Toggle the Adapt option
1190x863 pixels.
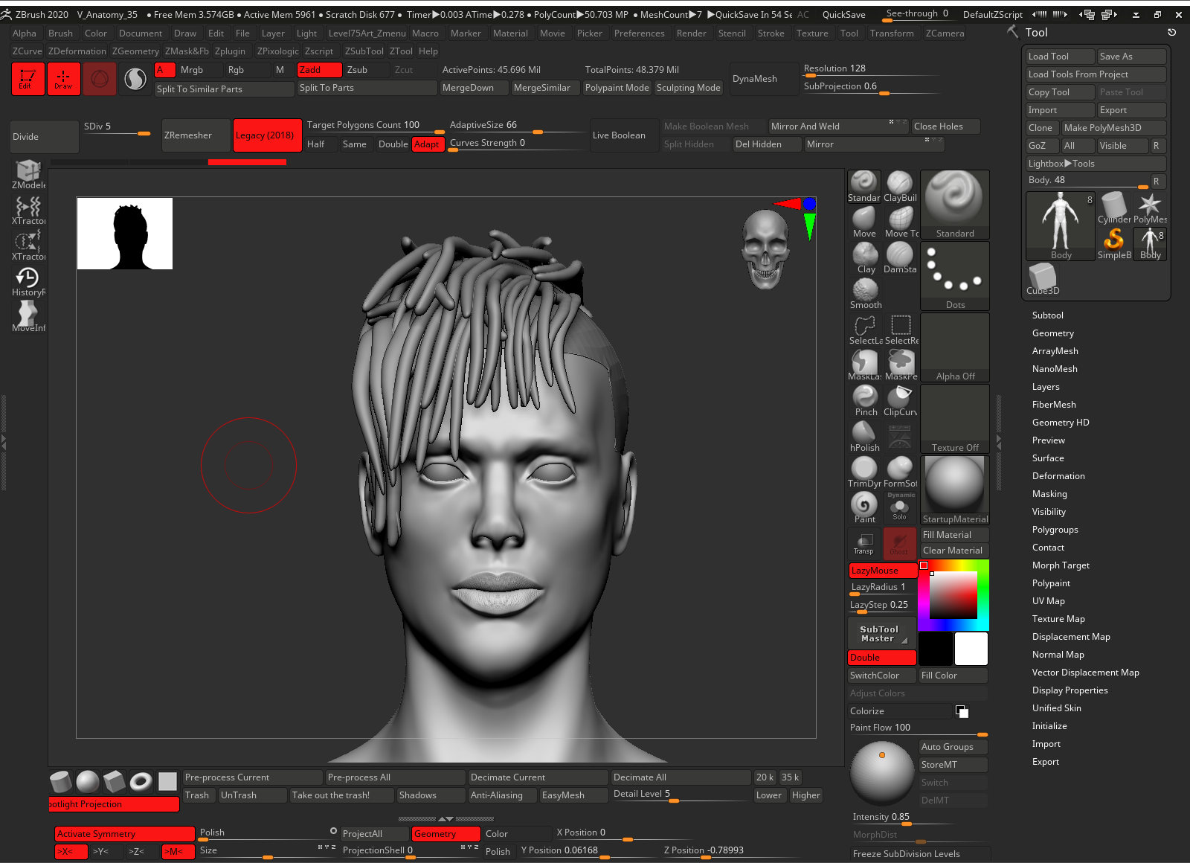(428, 144)
